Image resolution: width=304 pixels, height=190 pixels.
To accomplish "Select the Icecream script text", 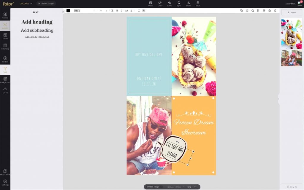I will pos(194,132).
